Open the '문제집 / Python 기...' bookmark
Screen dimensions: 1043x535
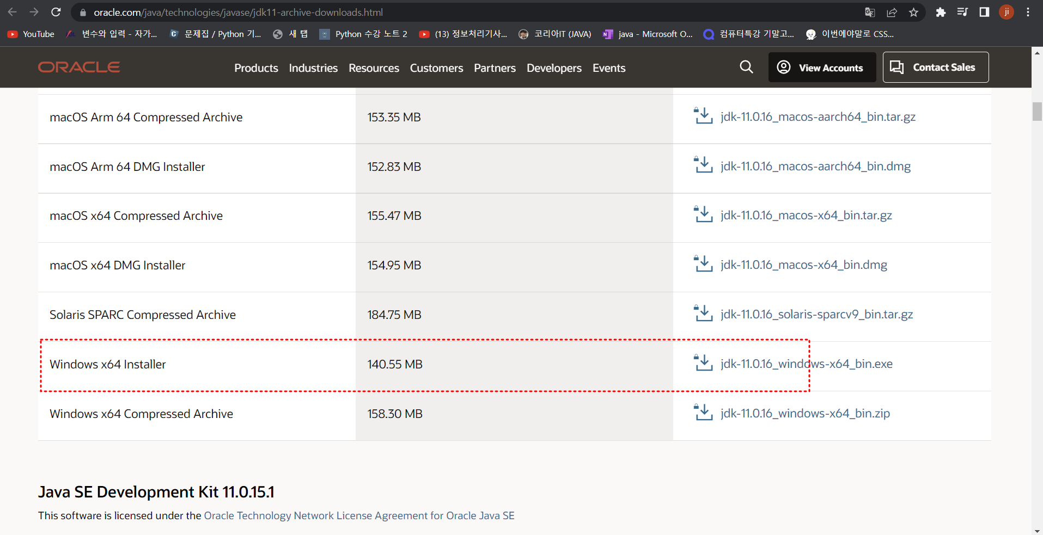tap(216, 34)
